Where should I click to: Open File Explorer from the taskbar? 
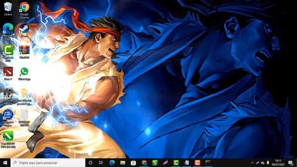pyautogui.click(x=123, y=163)
